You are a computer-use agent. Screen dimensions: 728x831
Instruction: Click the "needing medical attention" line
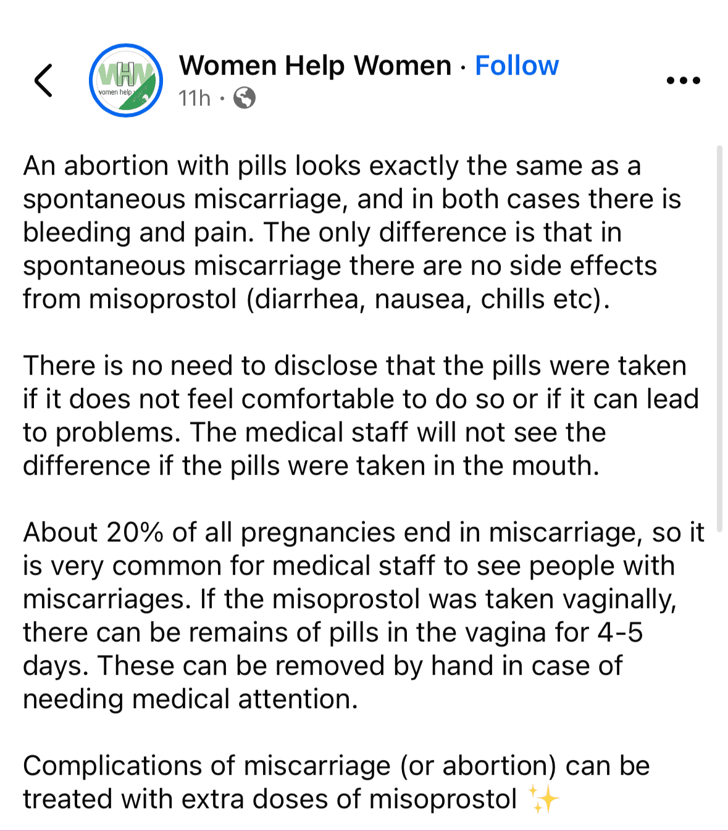pyautogui.click(x=190, y=699)
